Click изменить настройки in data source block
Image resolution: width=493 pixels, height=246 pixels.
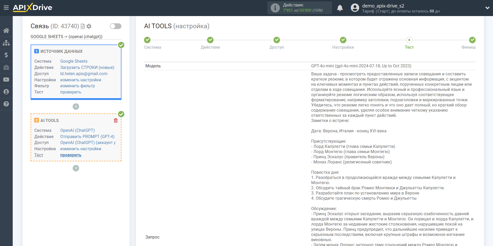tap(81, 80)
